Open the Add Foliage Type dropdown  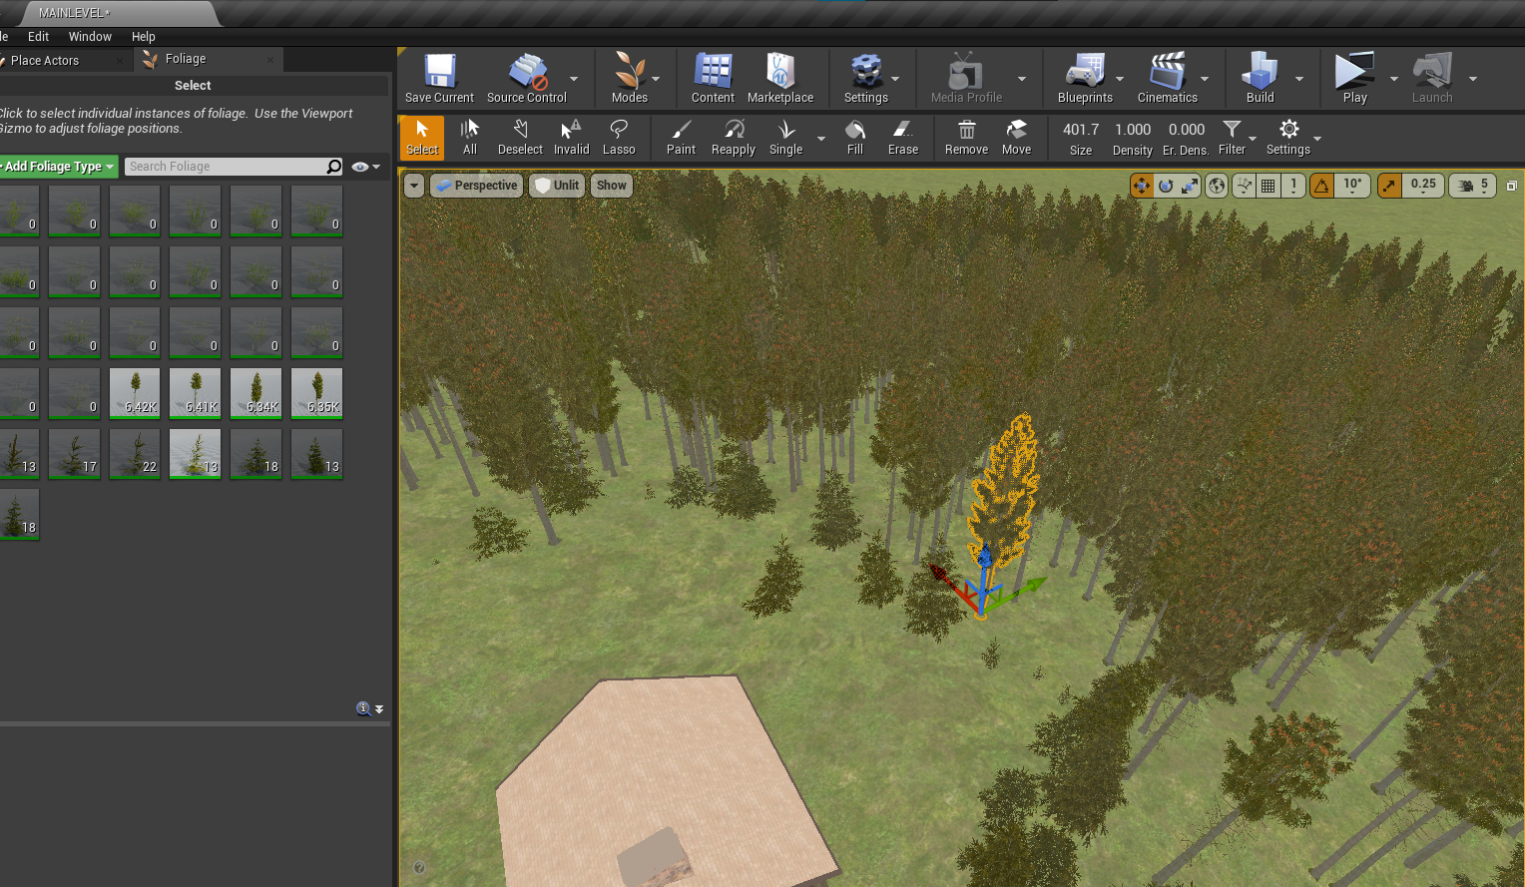[x=58, y=167]
